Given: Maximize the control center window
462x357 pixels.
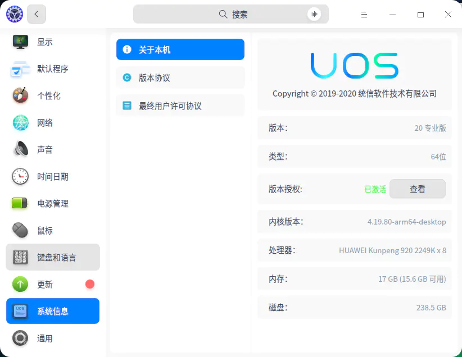Looking at the screenshot, I should tap(421, 15).
